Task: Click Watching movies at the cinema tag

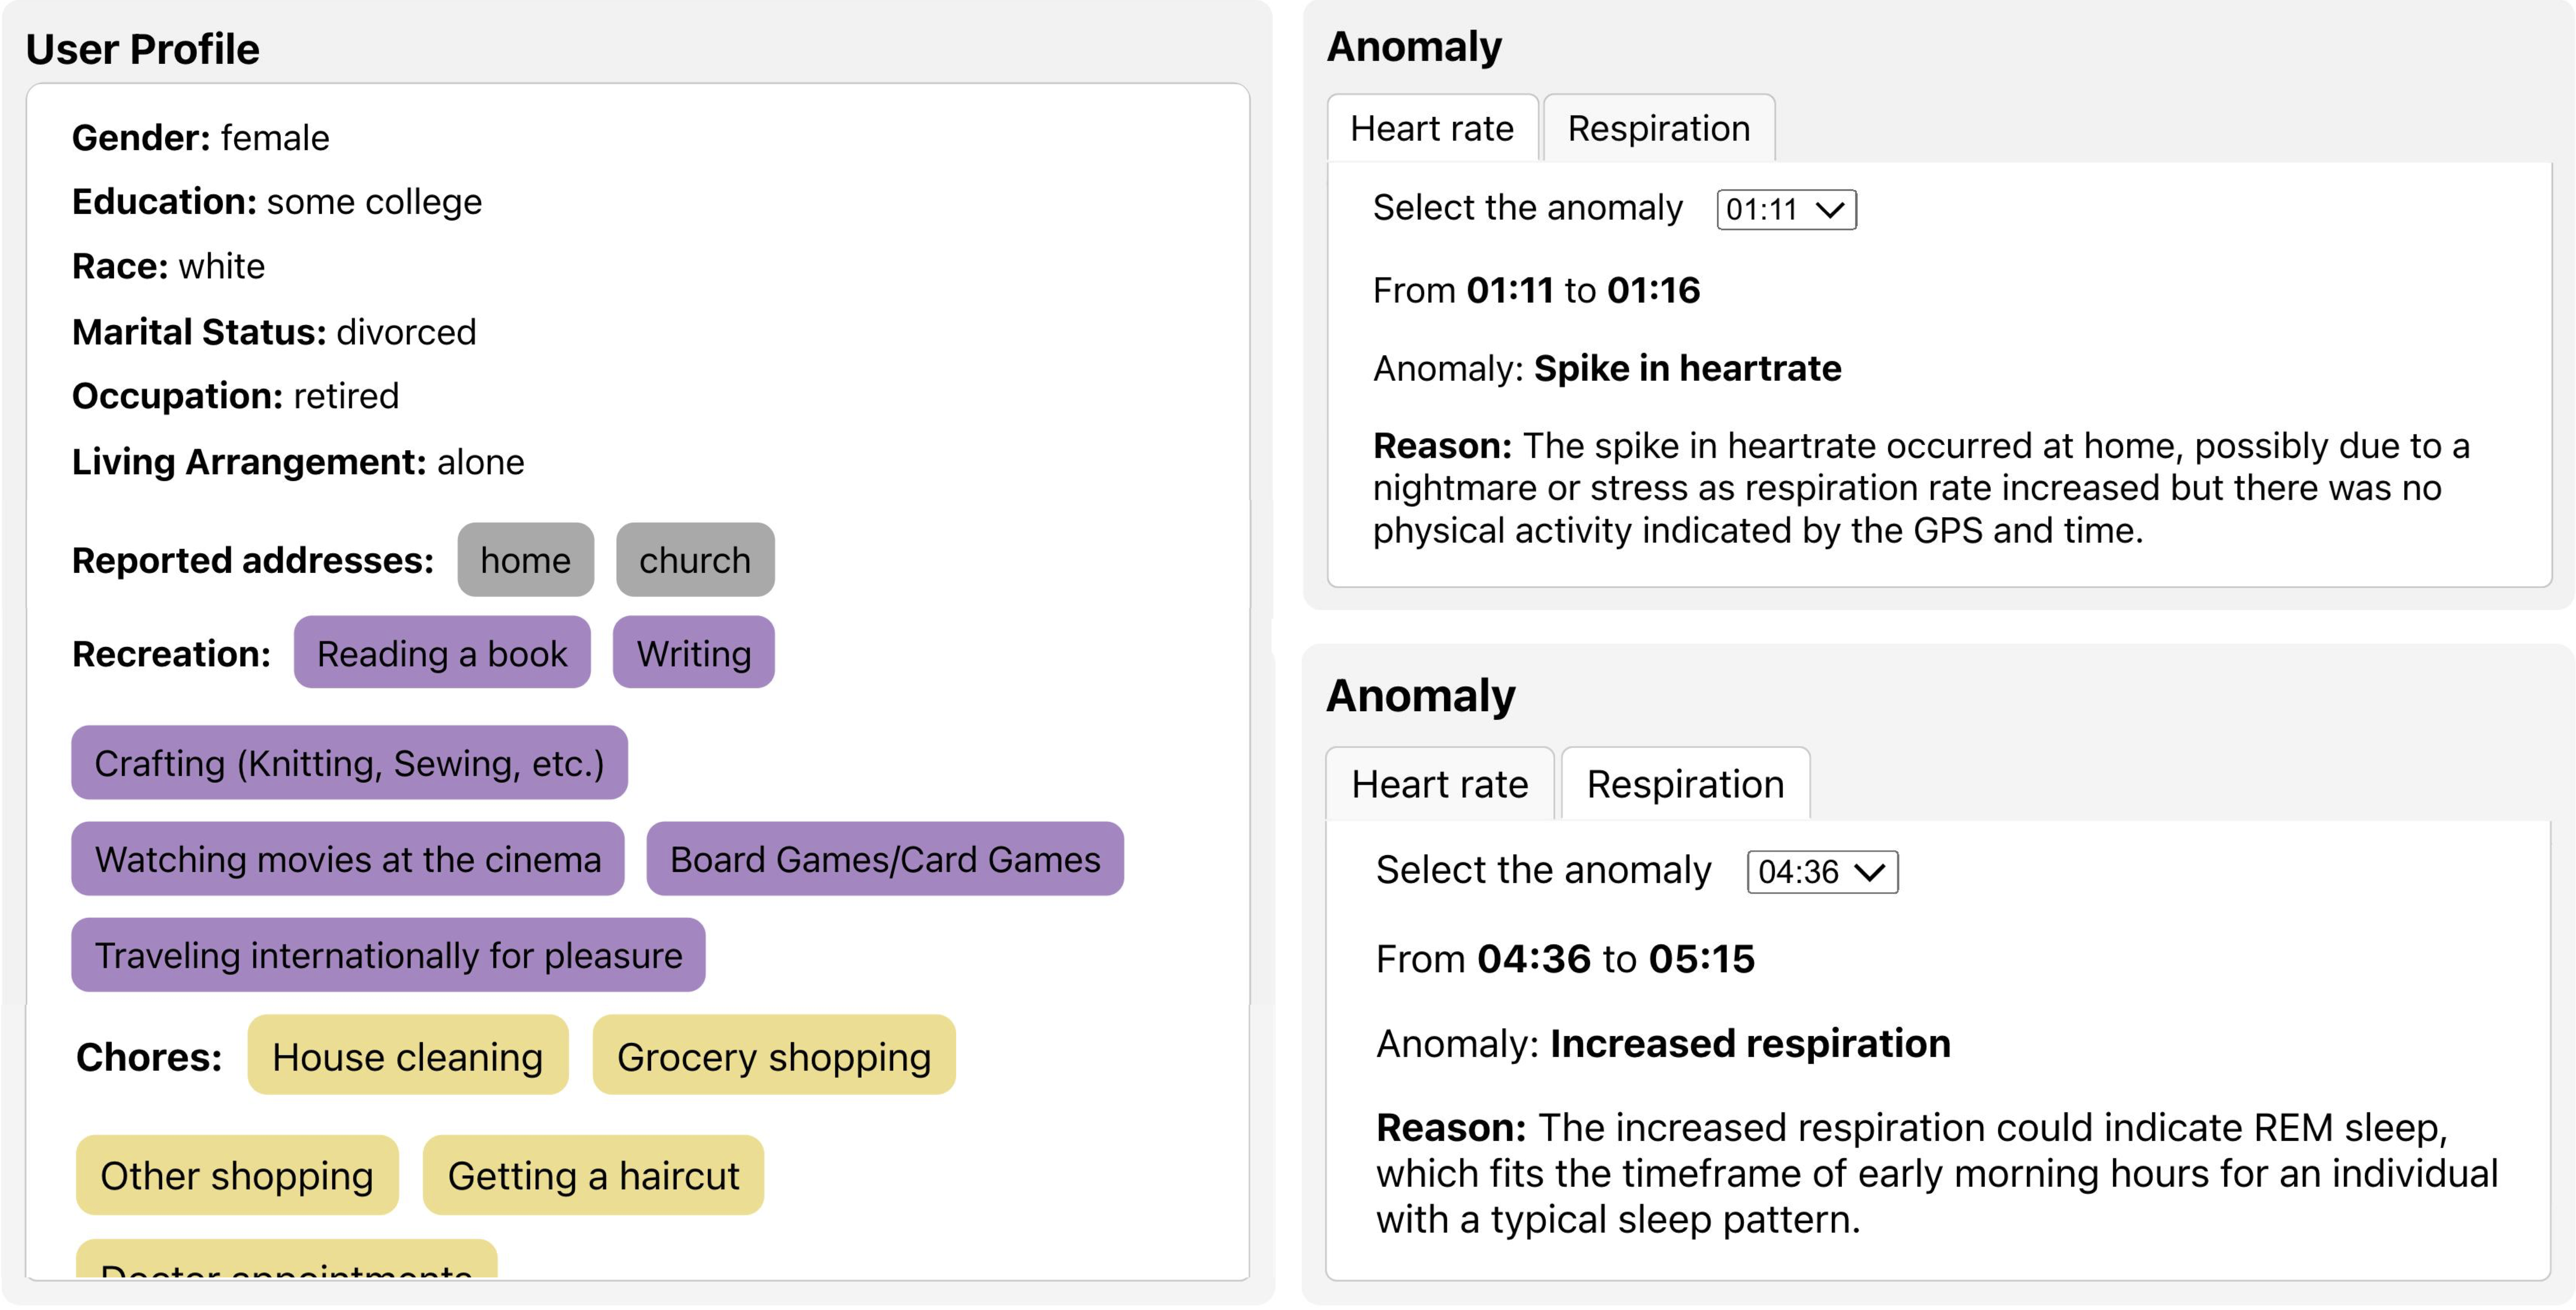Action: [347, 859]
